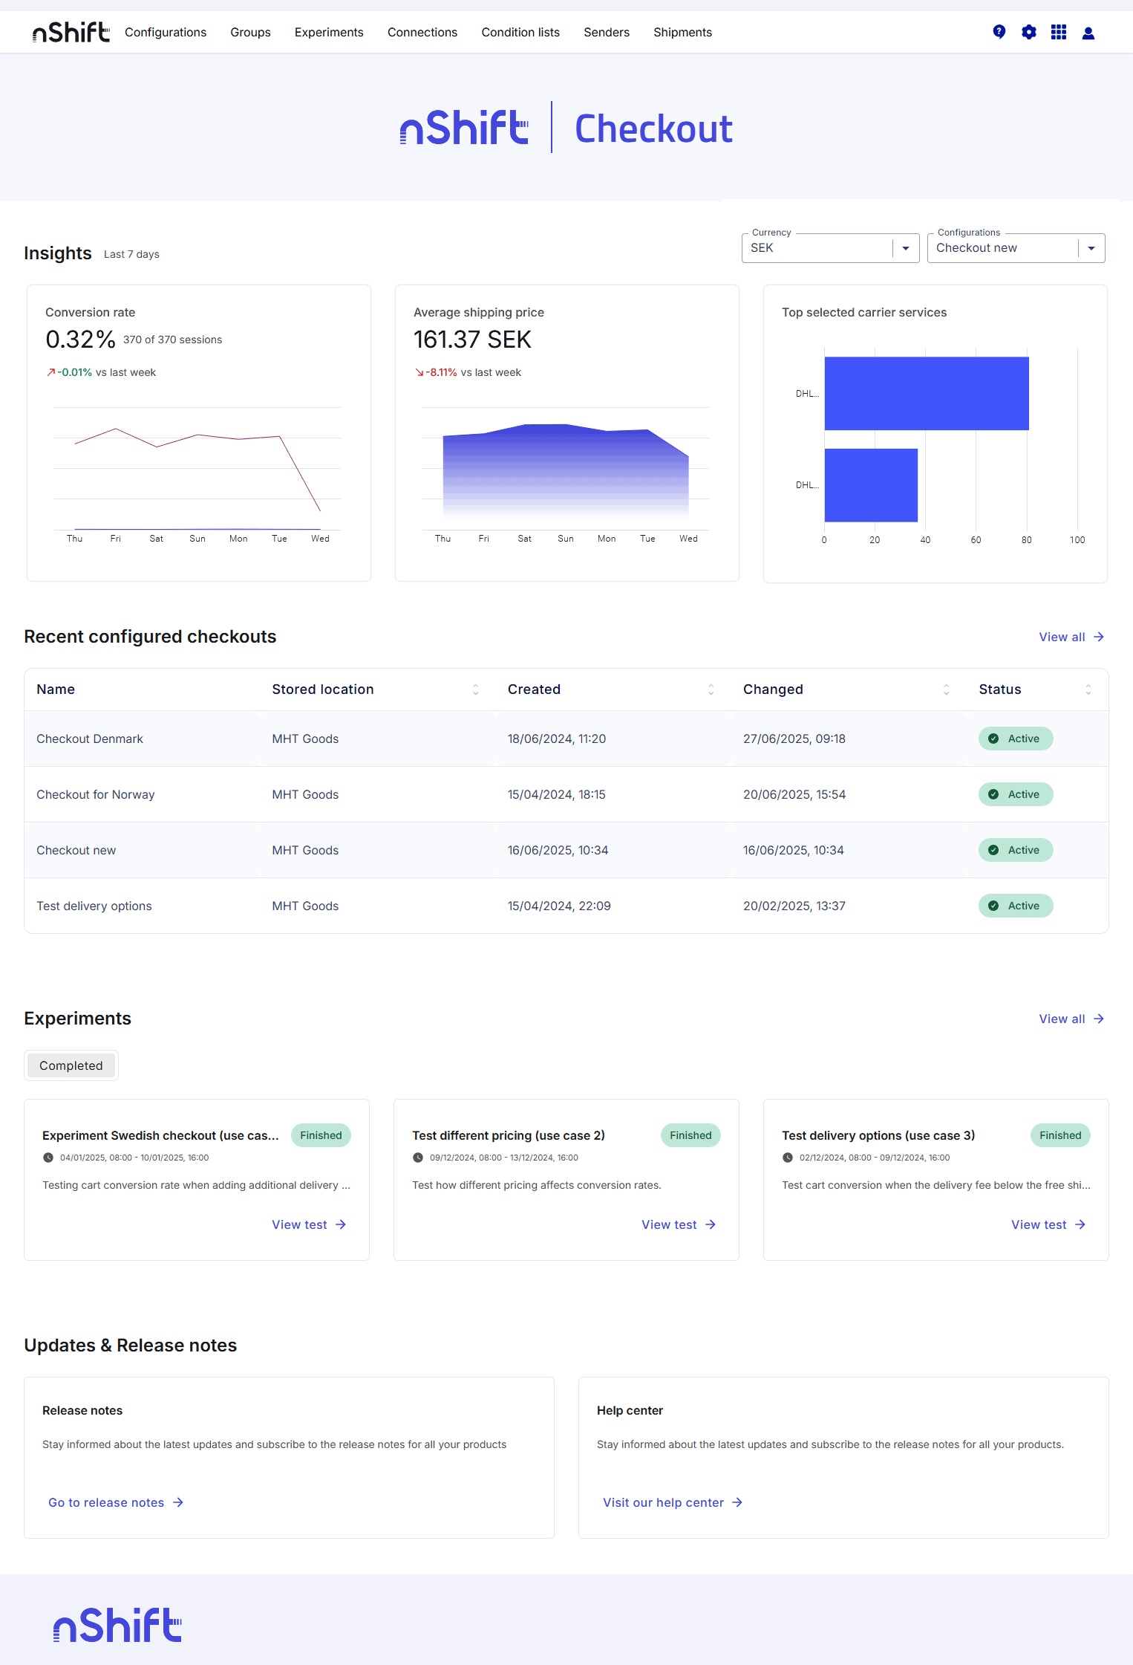Open the Shipments menu item

pyautogui.click(x=682, y=32)
